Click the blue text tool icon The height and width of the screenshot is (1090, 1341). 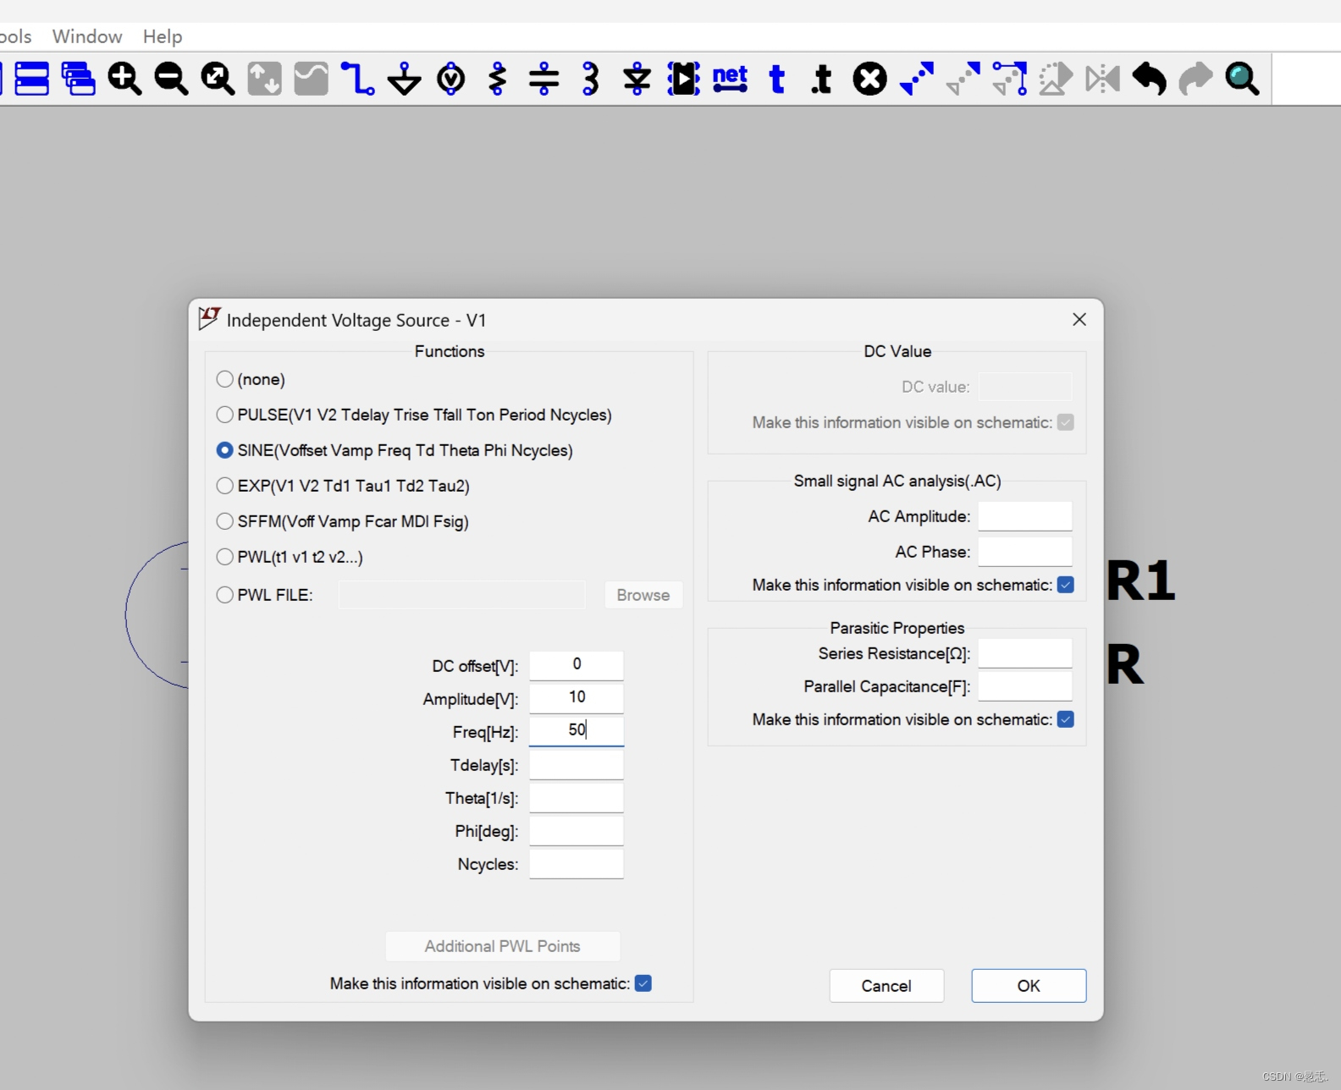coord(776,79)
